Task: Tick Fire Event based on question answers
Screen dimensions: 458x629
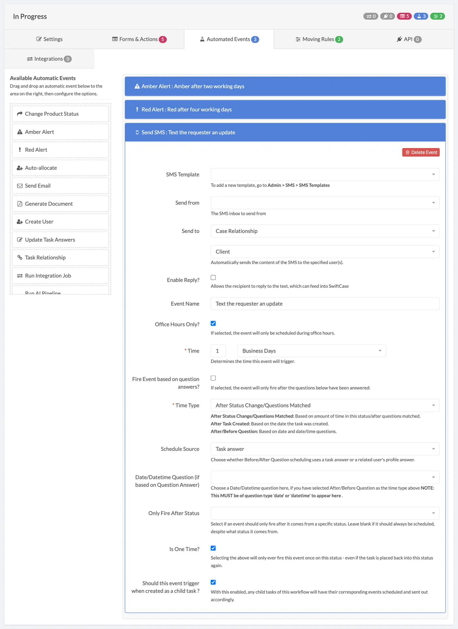Action: click(x=213, y=378)
